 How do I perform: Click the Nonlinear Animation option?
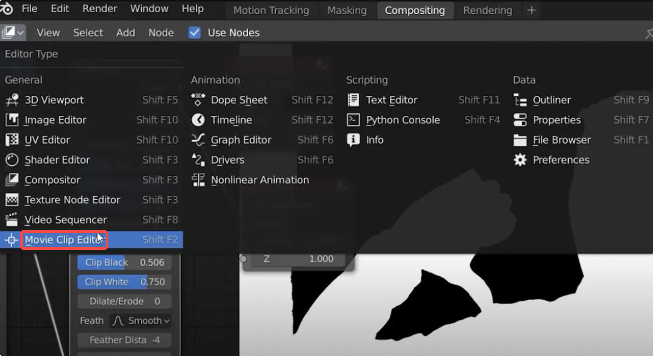tap(260, 180)
